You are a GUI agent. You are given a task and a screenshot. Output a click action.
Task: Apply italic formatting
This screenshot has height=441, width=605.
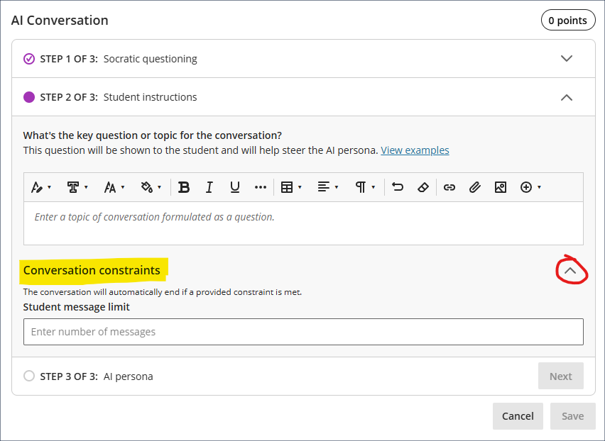pos(209,187)
